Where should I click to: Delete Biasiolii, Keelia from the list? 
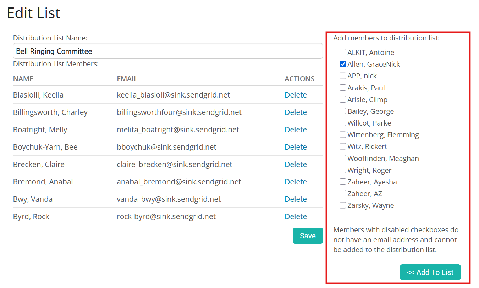[296, 95]
